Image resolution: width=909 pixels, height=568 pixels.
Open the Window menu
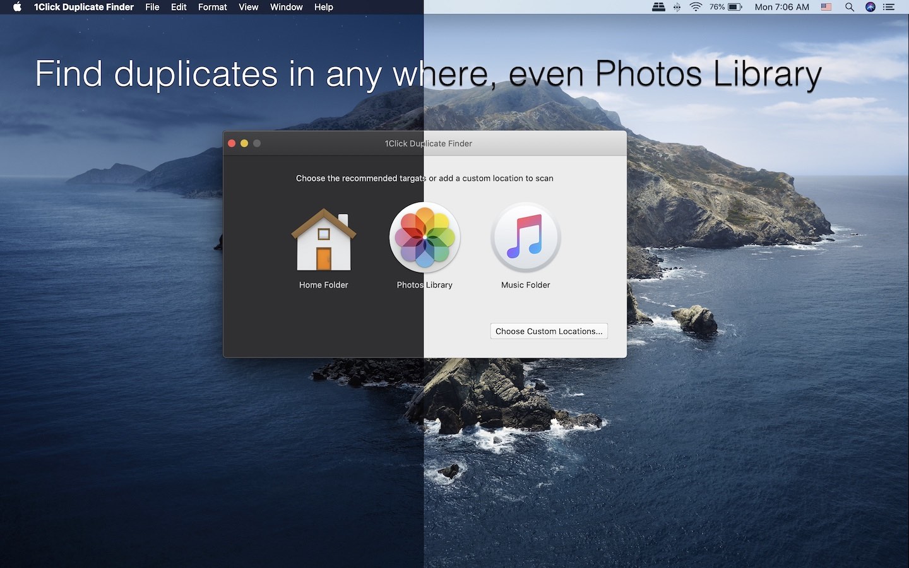pos(287,7)
